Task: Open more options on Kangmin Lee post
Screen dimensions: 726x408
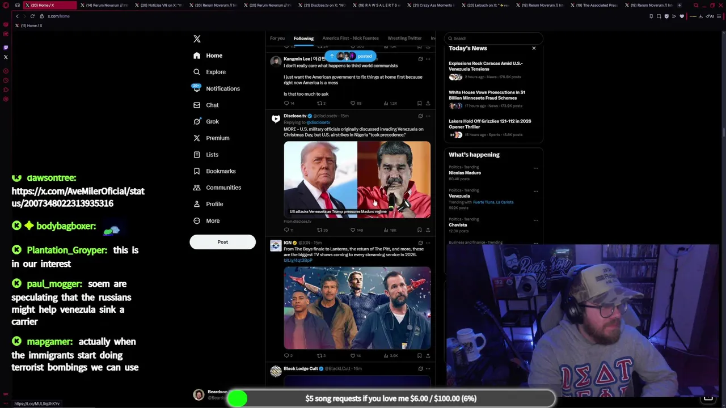Action: (x=428, y=59)
